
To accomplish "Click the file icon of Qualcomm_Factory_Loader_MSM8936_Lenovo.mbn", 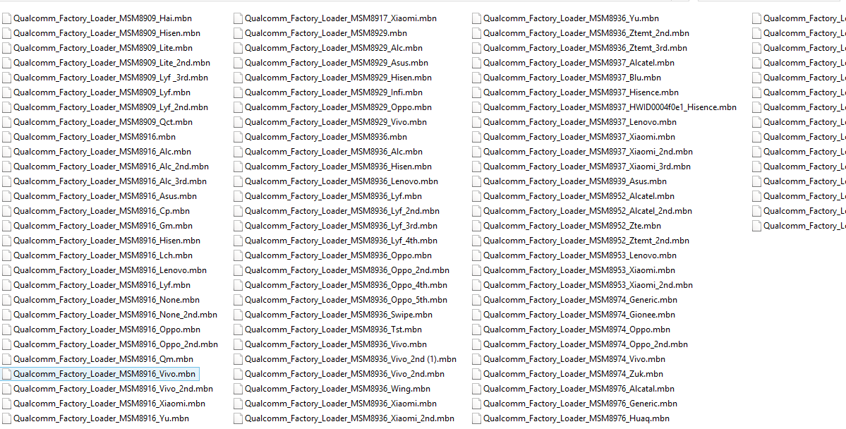I will click(x=238, y=181).
